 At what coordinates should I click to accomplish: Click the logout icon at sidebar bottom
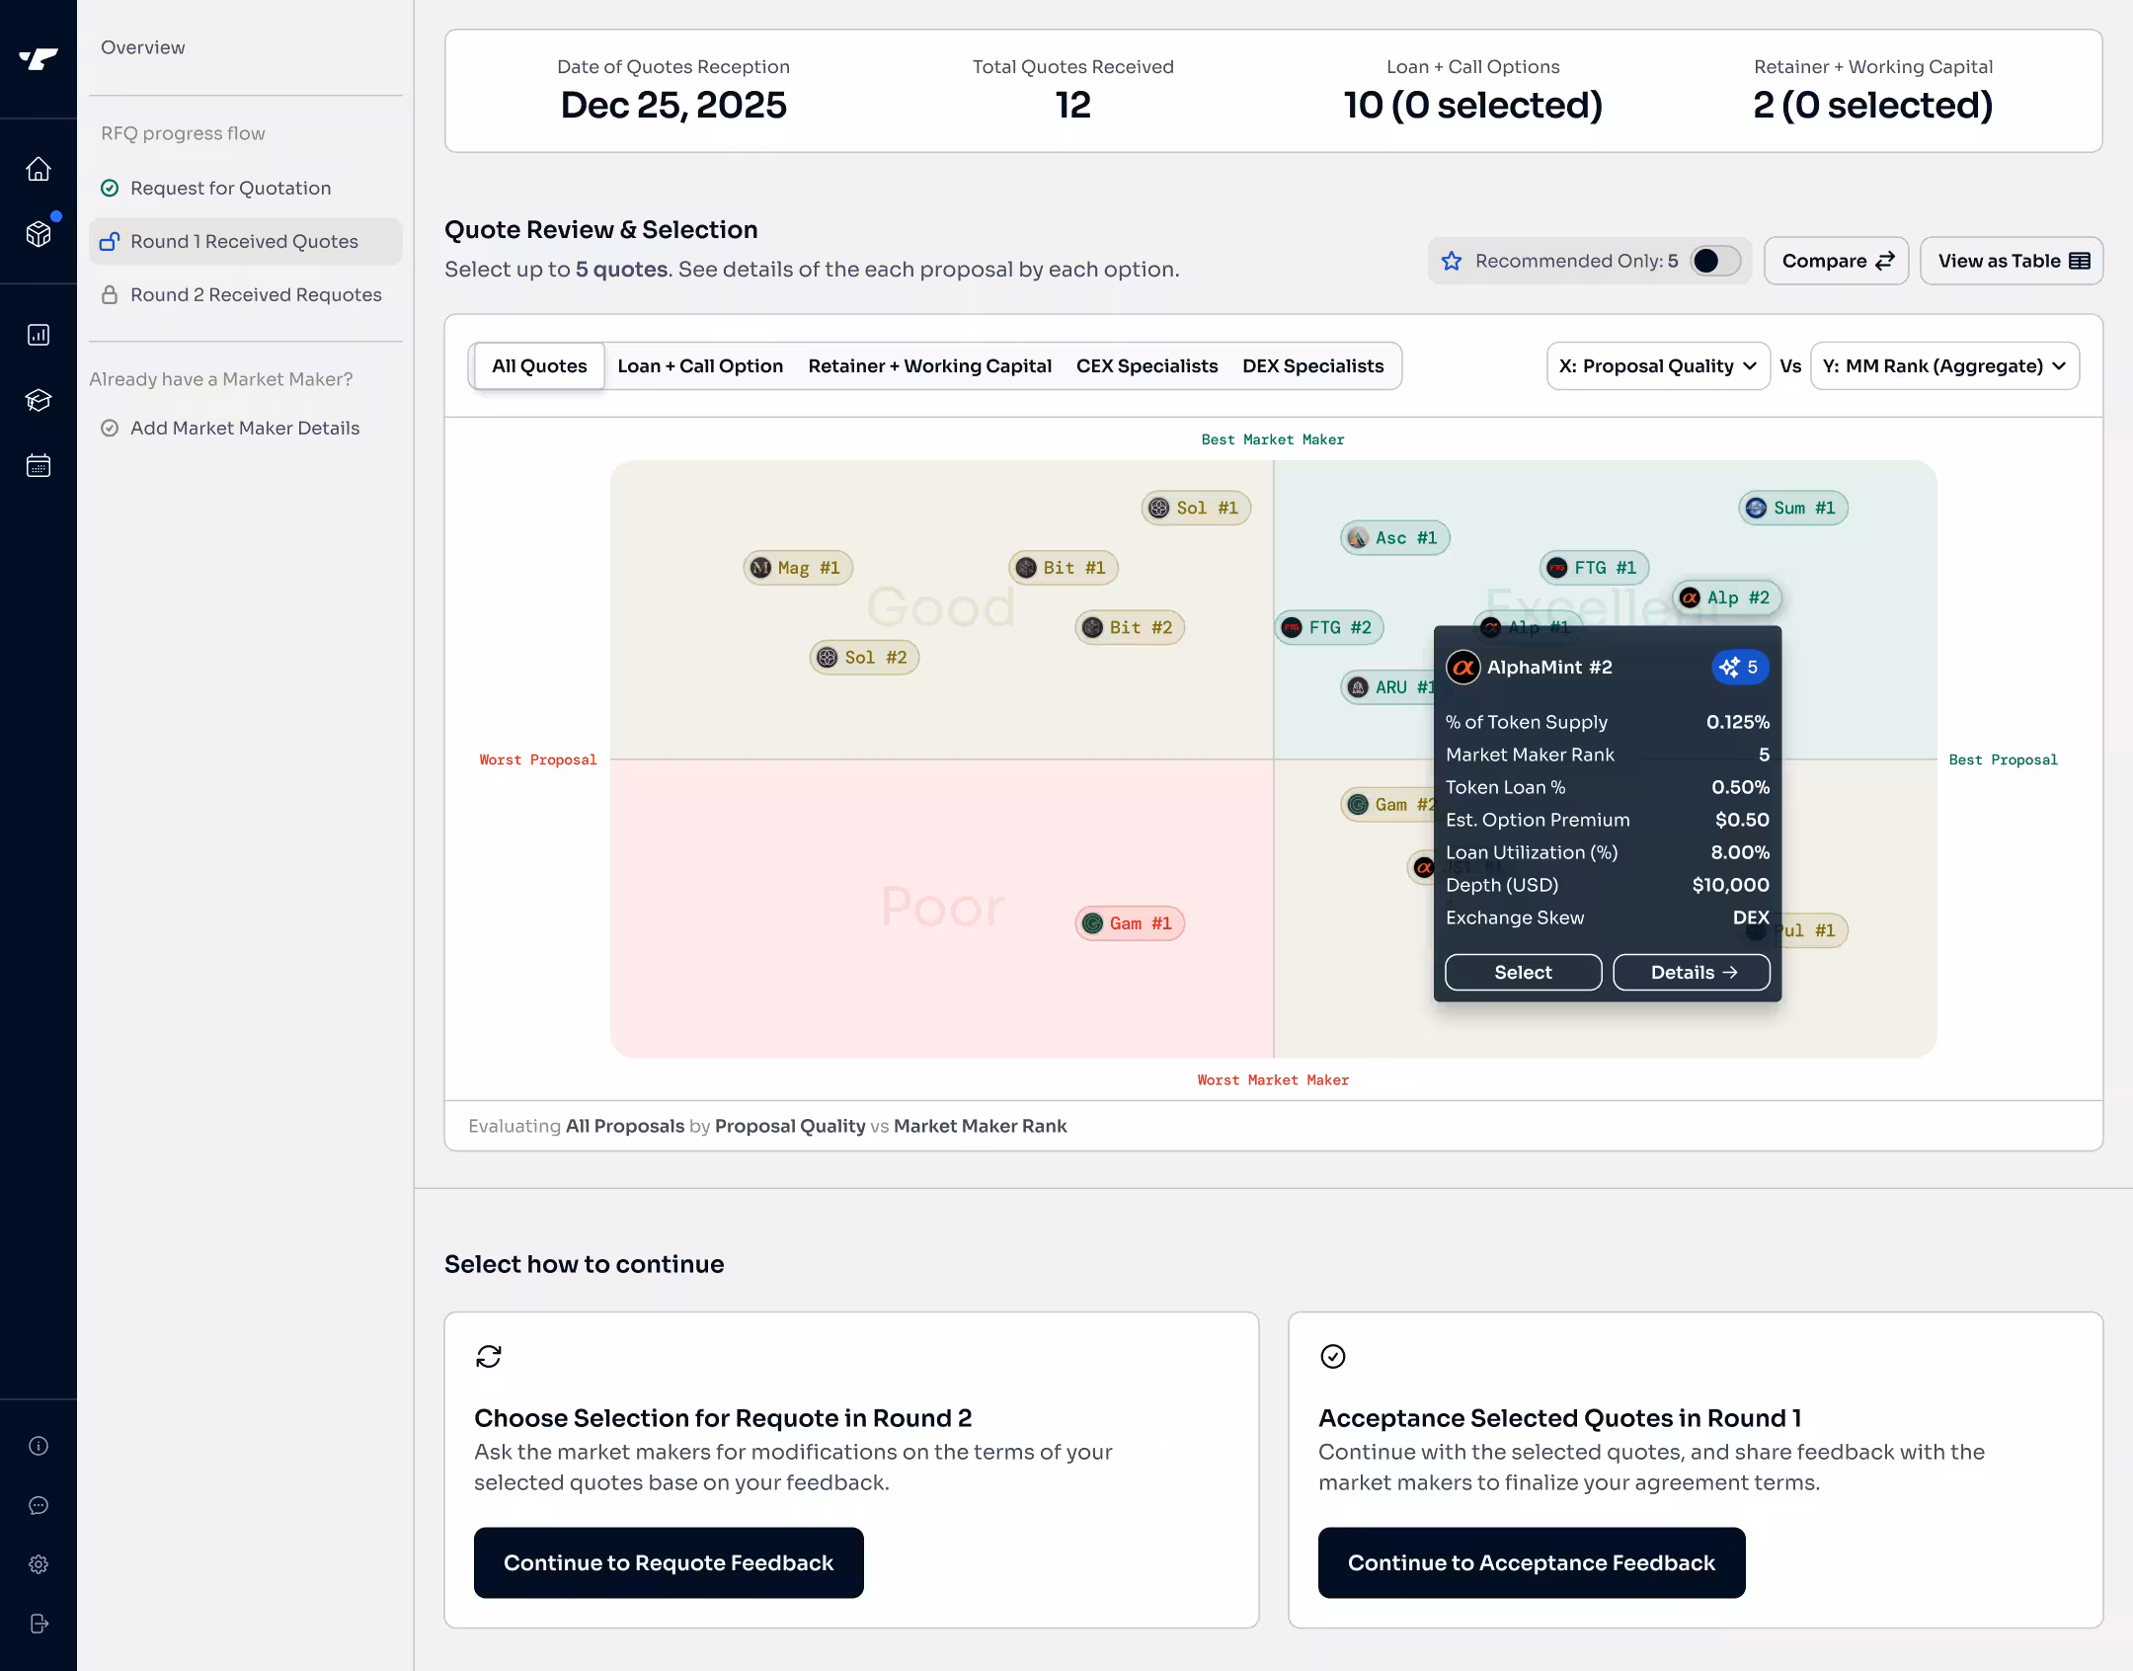point(39,1624)
